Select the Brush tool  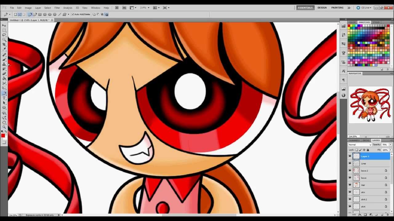(4, 59)
